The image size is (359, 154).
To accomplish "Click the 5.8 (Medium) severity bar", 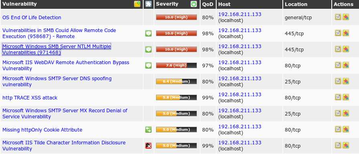I will (x=176, y=97).
